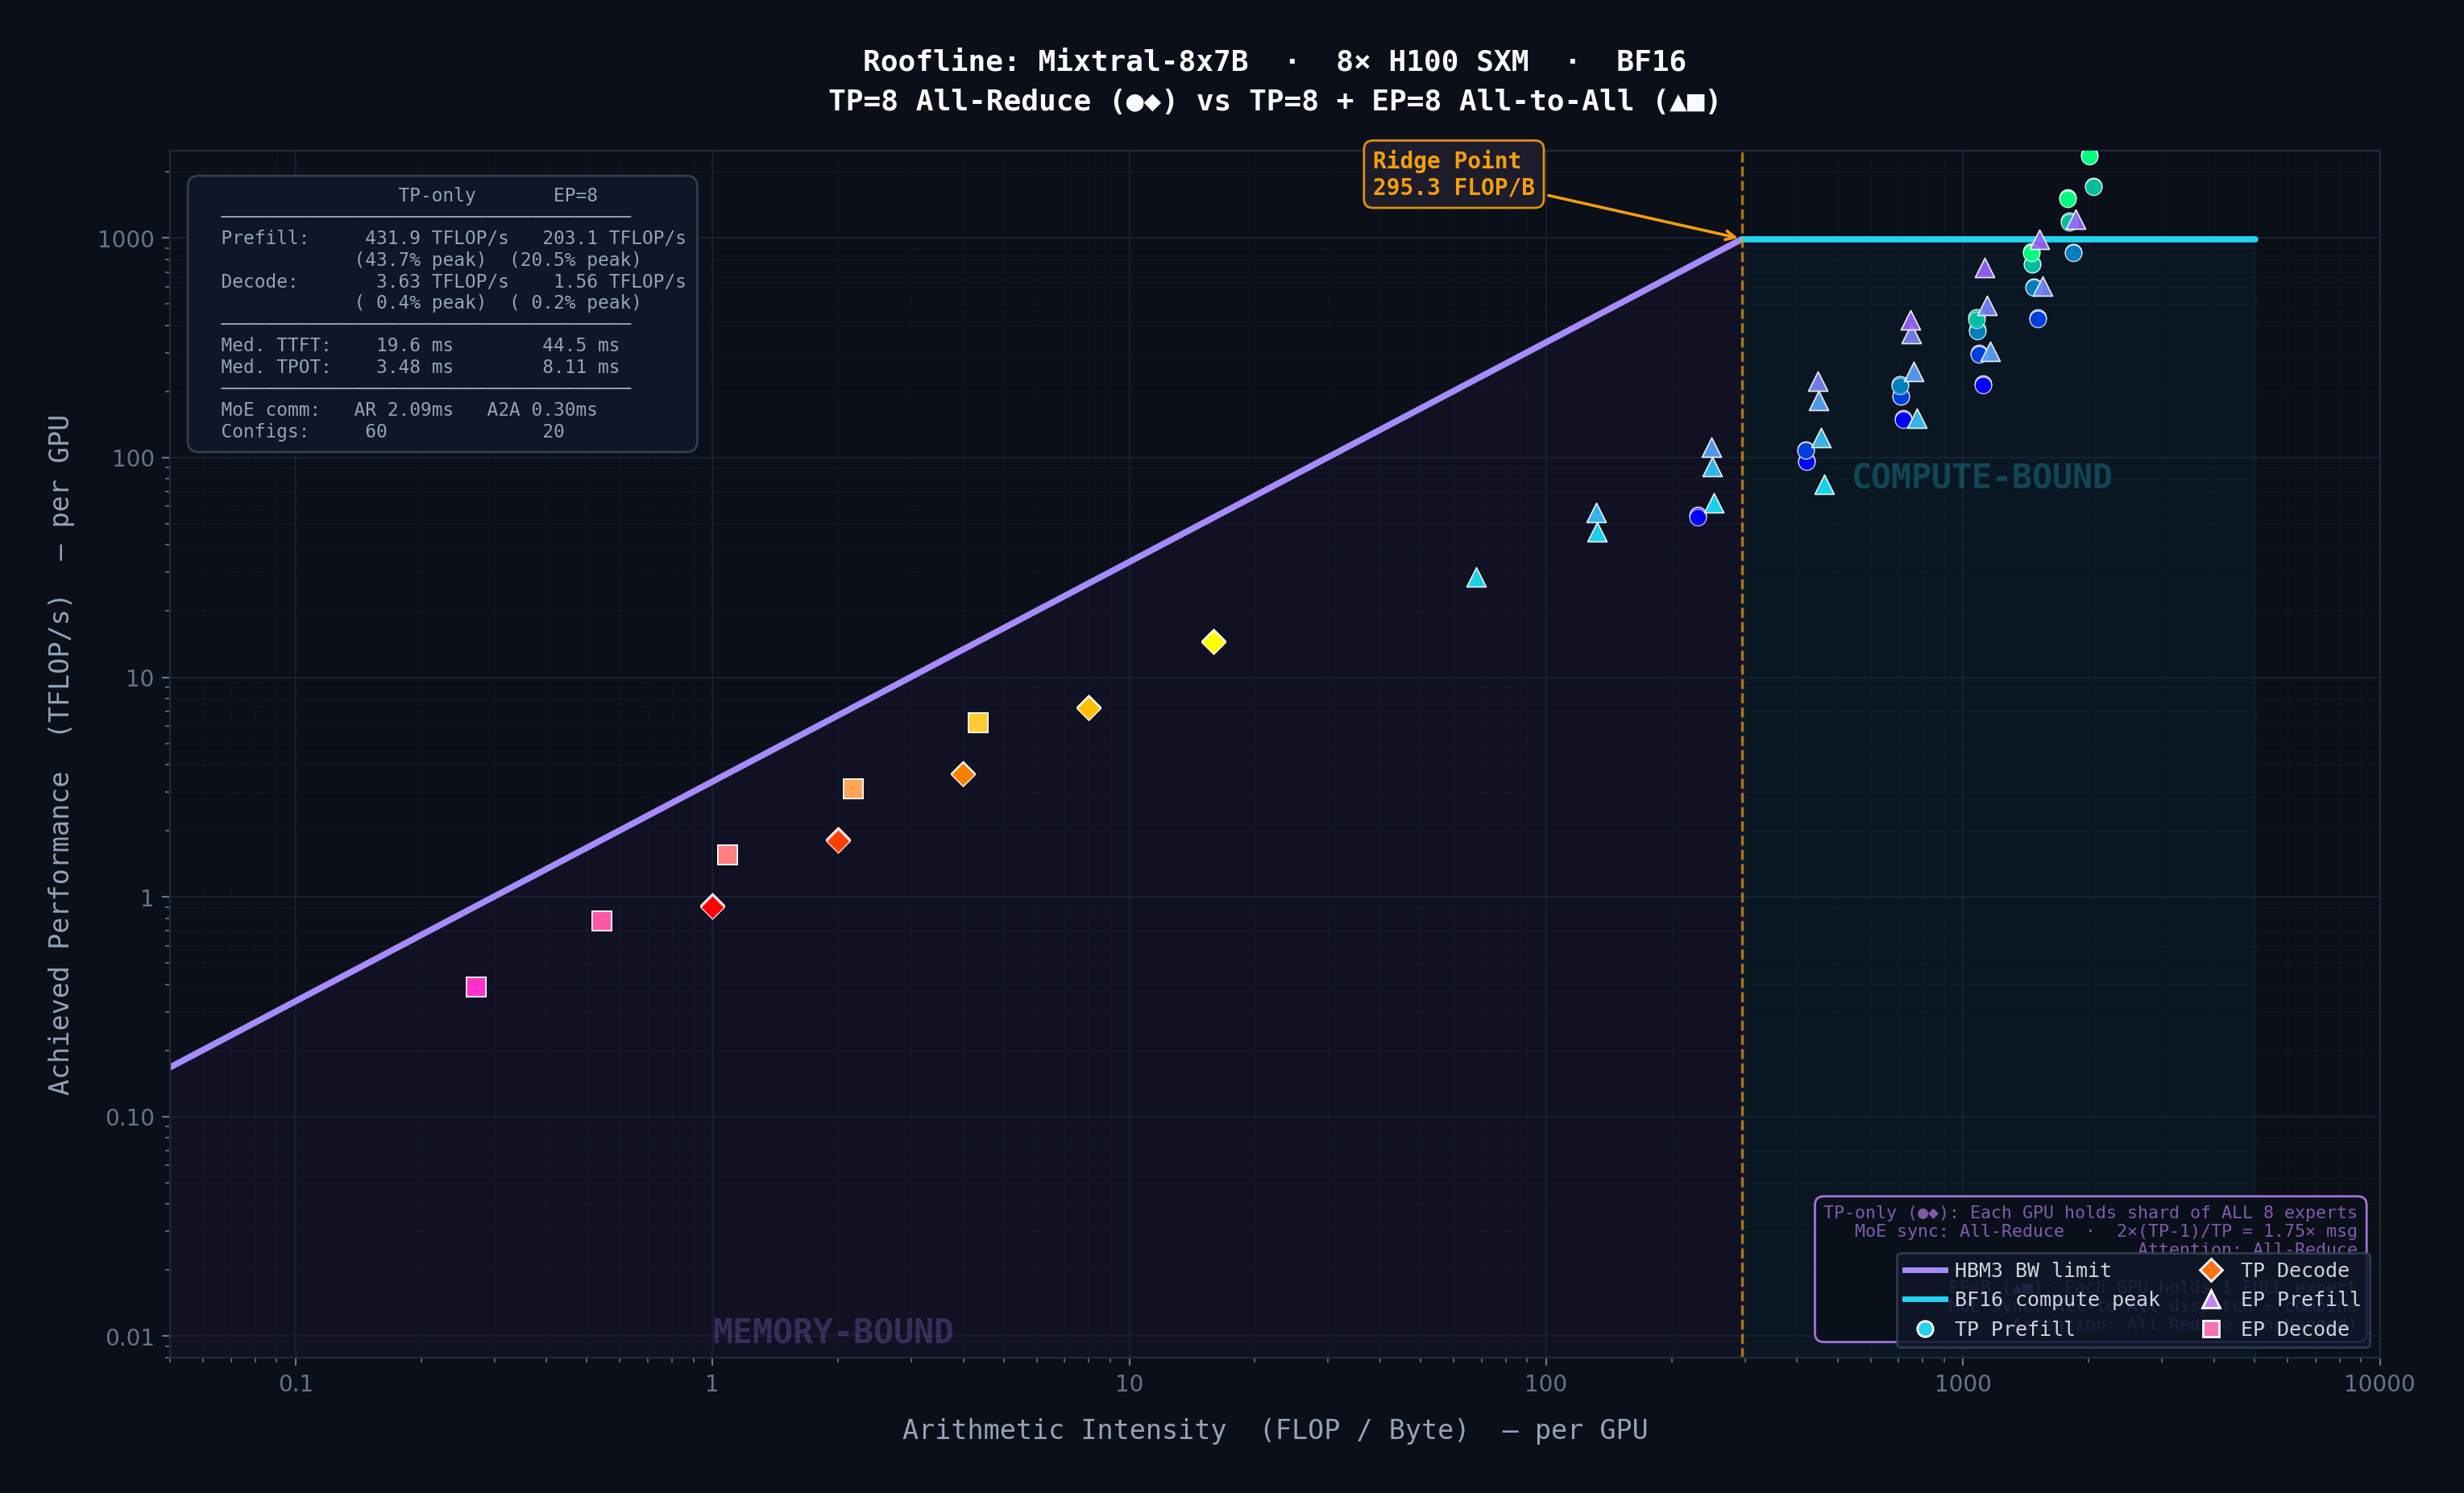Click the Y-axis tick label '0.01'
Screen dimensions: 2464x1493
tap(130, 1337)
